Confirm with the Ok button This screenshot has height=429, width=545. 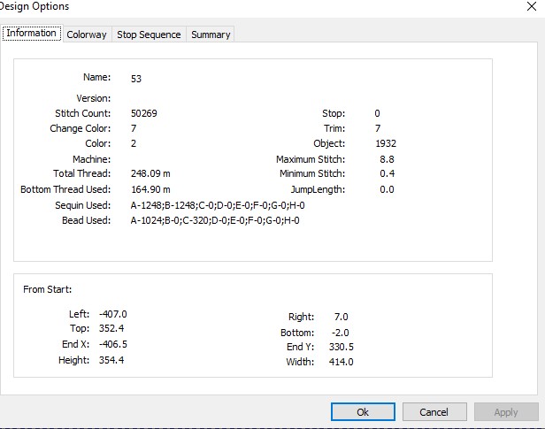(x=363, y=411)
